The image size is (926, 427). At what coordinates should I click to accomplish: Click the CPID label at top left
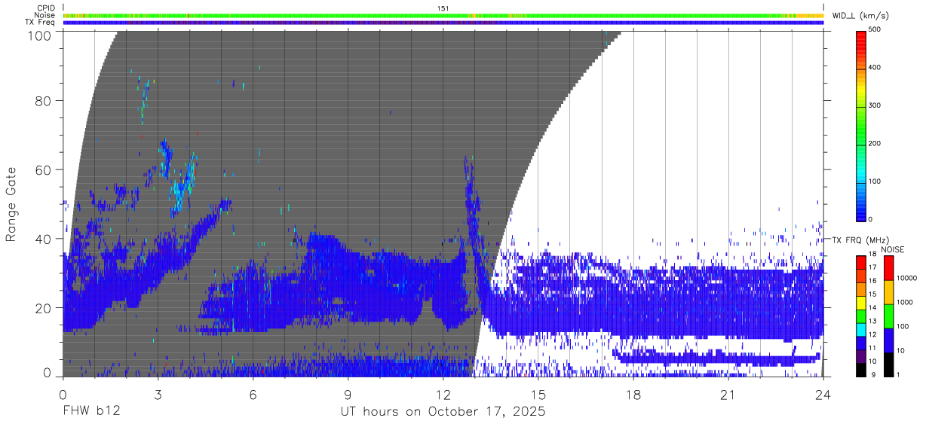[x=45, y=8]
